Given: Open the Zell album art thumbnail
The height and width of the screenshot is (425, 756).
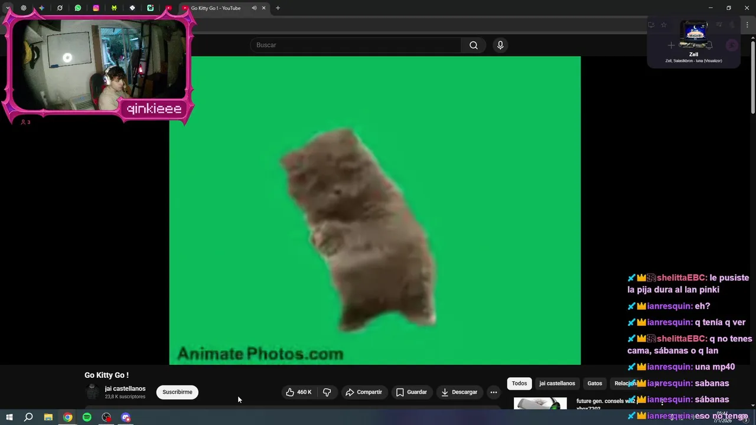Looking at the screenshot, I should 694,35.
